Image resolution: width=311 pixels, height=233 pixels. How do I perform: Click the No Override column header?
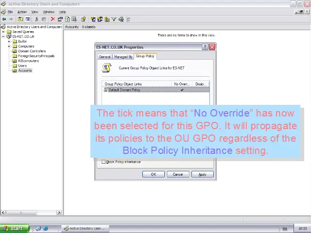tap(182, 84)
